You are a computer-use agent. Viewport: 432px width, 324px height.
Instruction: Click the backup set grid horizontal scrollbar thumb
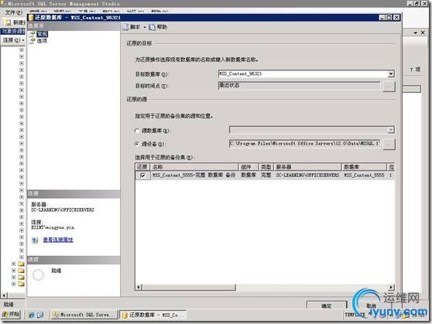pos(189,288)
